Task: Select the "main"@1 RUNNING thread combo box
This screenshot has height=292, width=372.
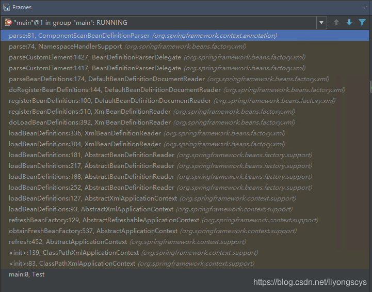Action: pos(164,23)
